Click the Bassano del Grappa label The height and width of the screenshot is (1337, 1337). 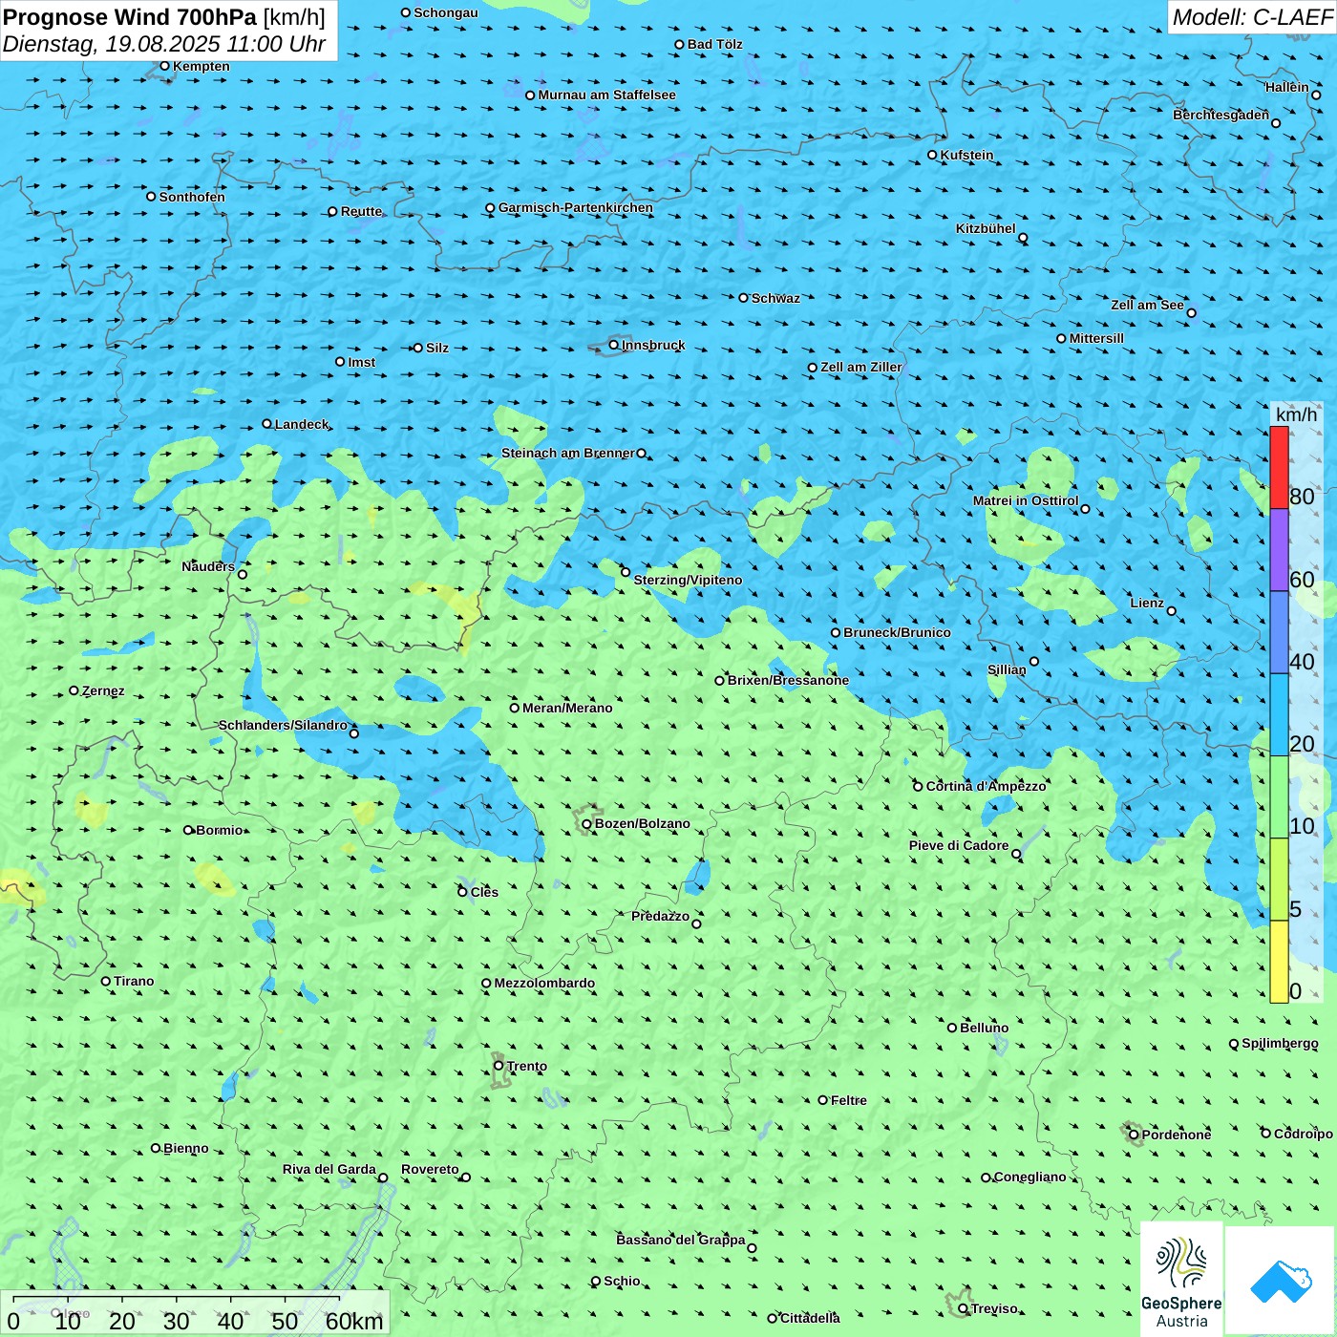(x=681, y=1240)
